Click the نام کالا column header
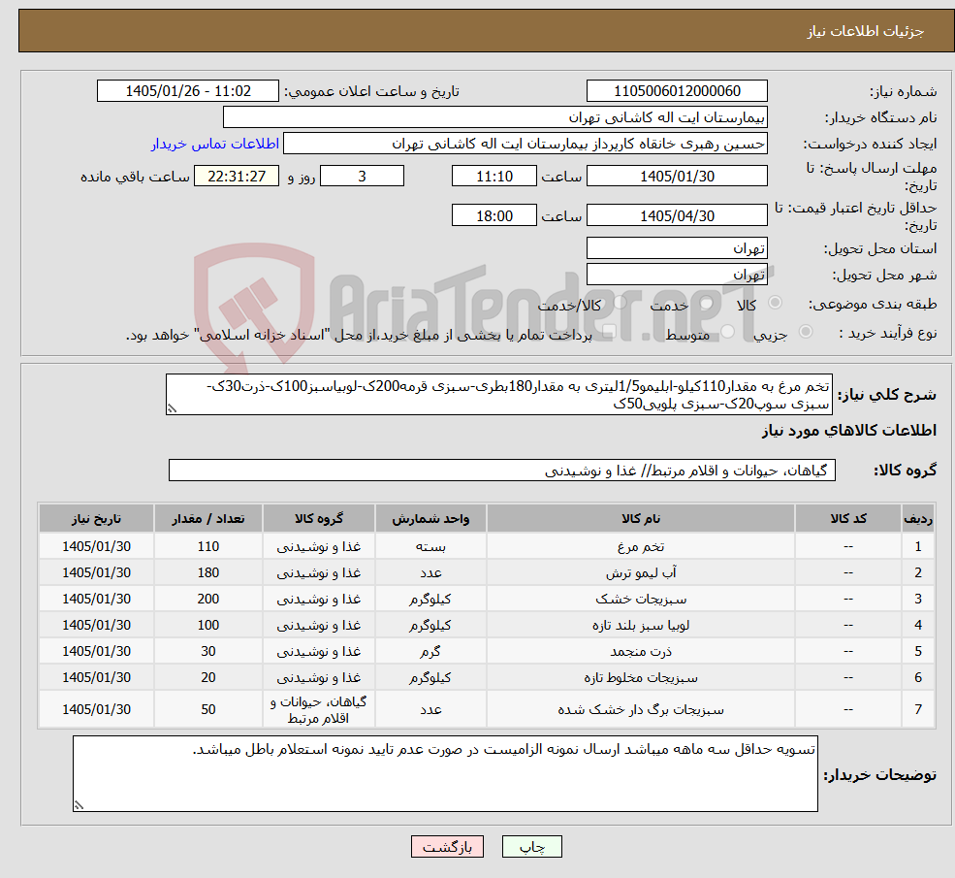Screen dimensions: 955x878 (x=641, y=518)
